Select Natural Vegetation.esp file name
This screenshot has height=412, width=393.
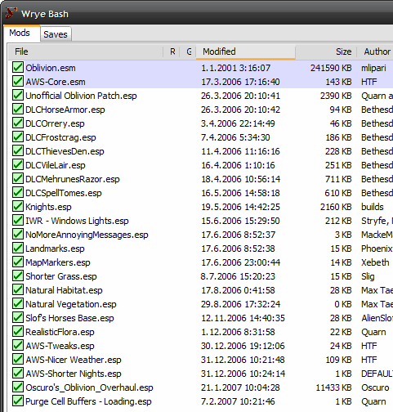71,304
